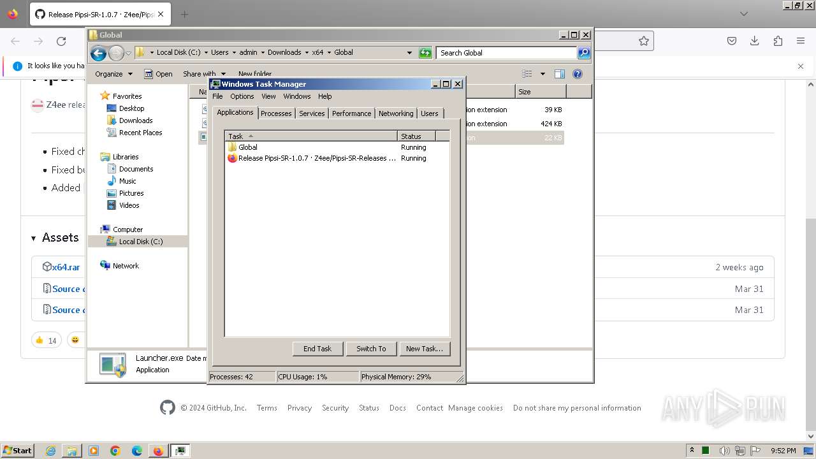Click the volume speaker tray icon

tap(724, 451)
